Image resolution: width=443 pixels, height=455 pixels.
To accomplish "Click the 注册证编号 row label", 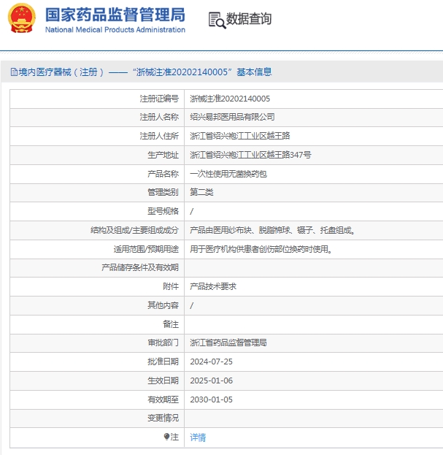I will point(159,99).
